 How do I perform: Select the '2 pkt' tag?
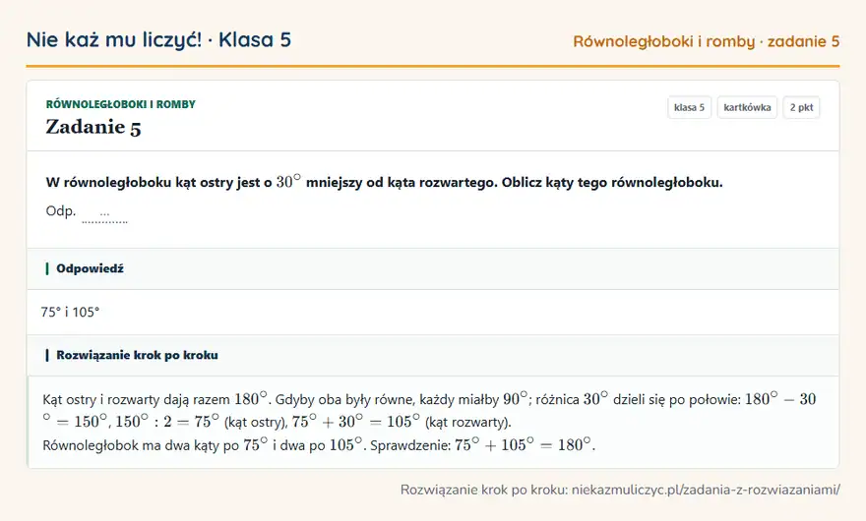click(x=801, y=107)
